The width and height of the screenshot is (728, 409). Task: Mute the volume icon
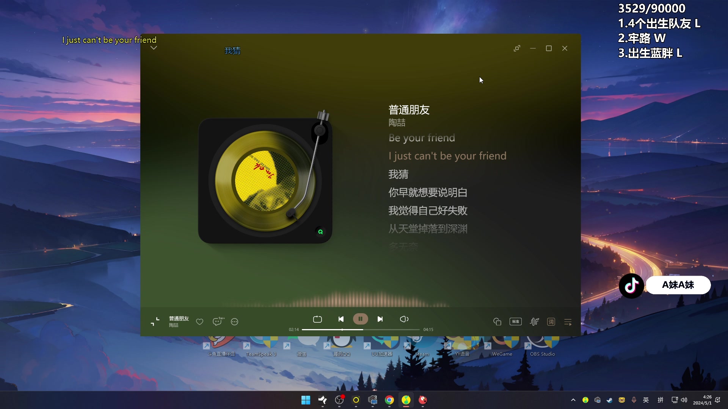[404, 319]
